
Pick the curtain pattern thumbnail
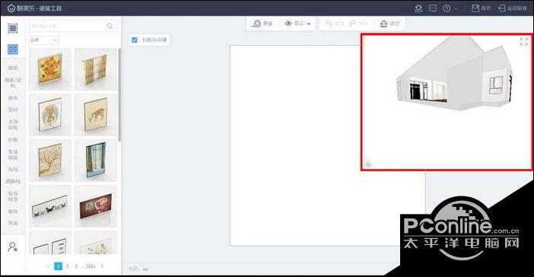[x=96, y=69]
